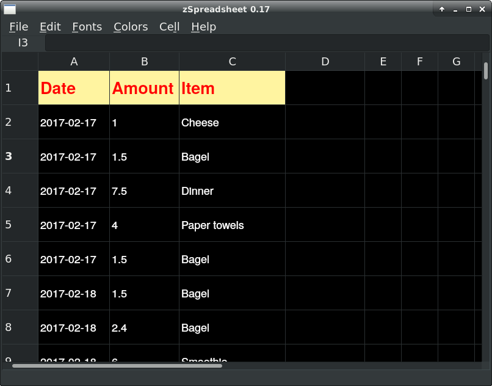Screen dimensions: 492x386
Task: Select date 2017-02-18 in row 8
Action: point(74,327)
